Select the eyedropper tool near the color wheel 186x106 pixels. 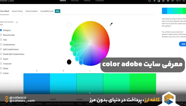pos(111,24)
